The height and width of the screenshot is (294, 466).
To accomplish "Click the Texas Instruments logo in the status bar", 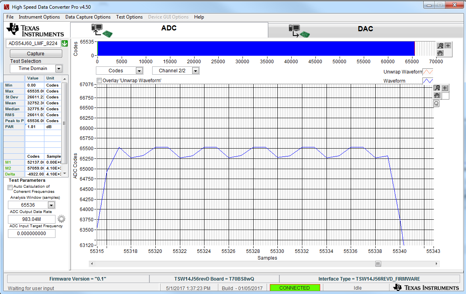I will click(x=426, y=288).
